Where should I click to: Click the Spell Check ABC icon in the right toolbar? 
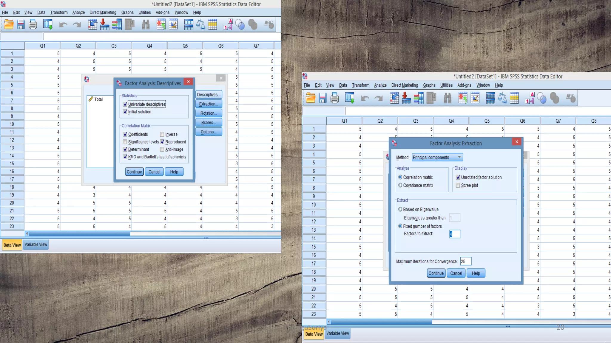tap(570, 98)
